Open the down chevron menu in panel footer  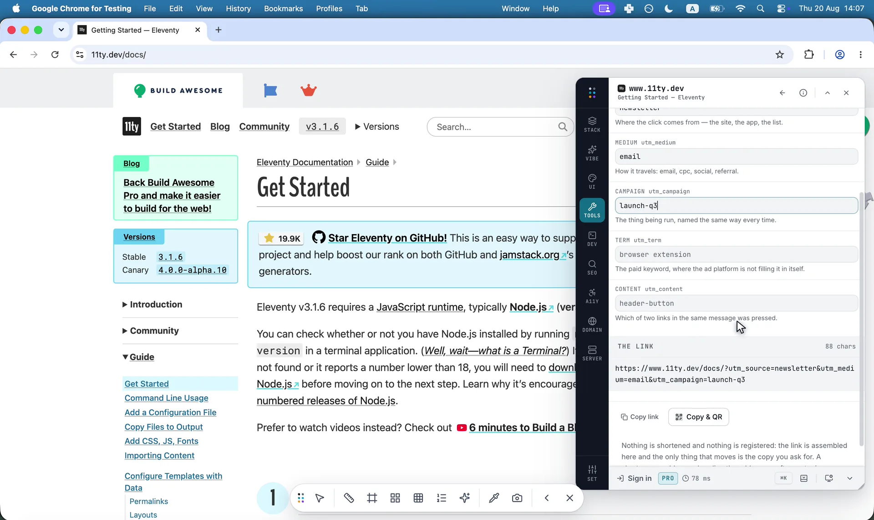(849, 478)
